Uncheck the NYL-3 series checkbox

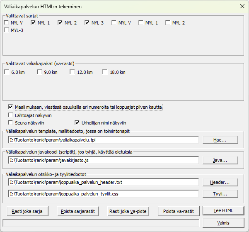click(87, 23)
